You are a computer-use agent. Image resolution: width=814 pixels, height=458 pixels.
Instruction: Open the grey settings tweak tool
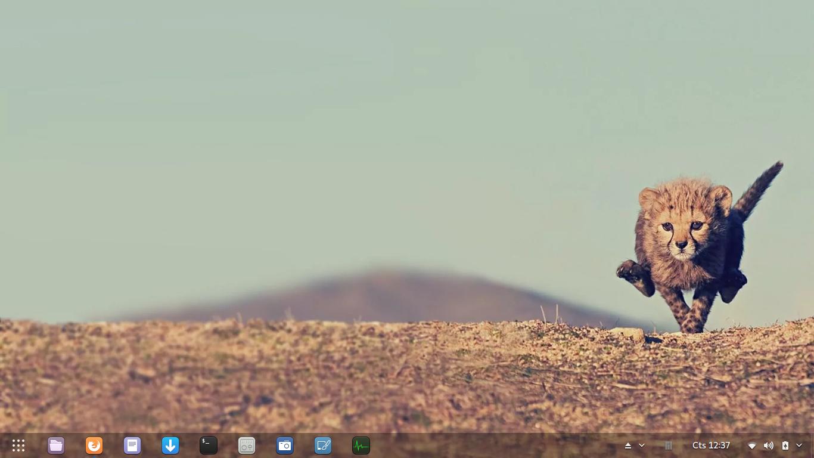247,445
